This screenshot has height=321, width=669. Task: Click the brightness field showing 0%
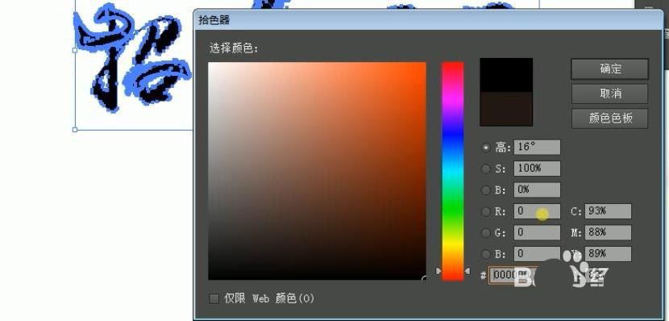(537, 190)
